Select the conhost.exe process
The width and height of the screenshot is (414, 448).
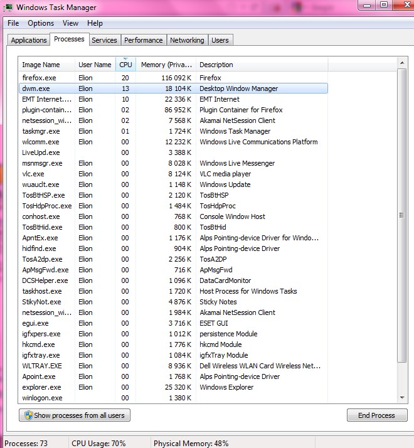point(173,216)
